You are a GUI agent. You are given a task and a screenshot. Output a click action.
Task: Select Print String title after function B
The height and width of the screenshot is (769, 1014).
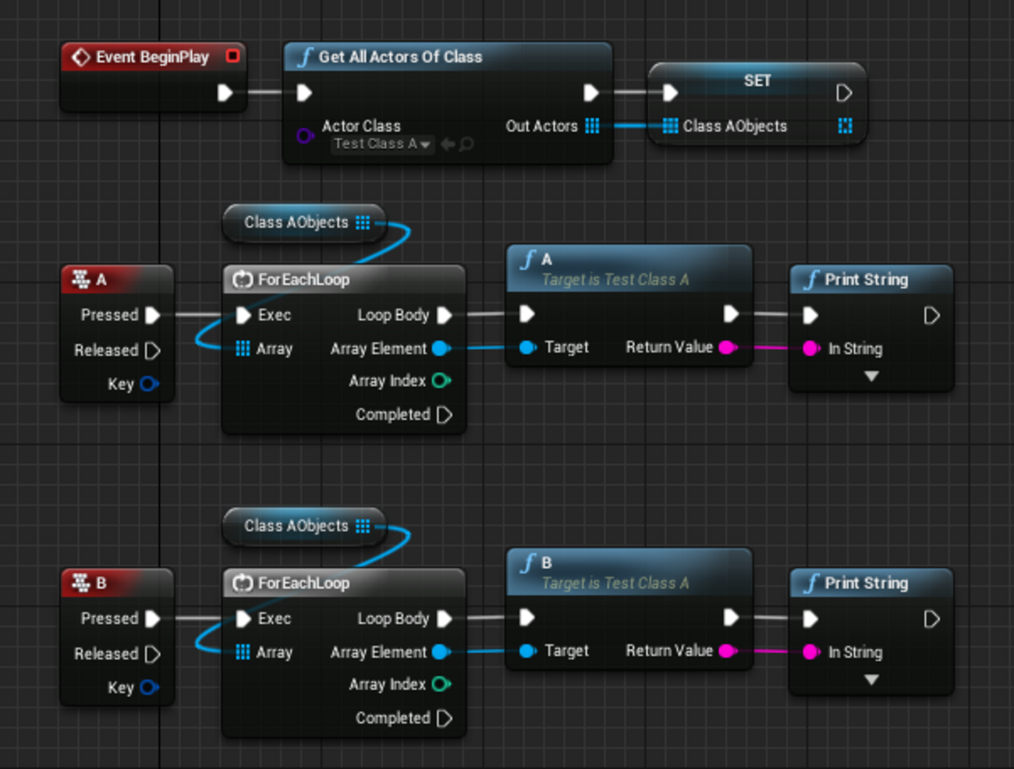coord(867,583)
